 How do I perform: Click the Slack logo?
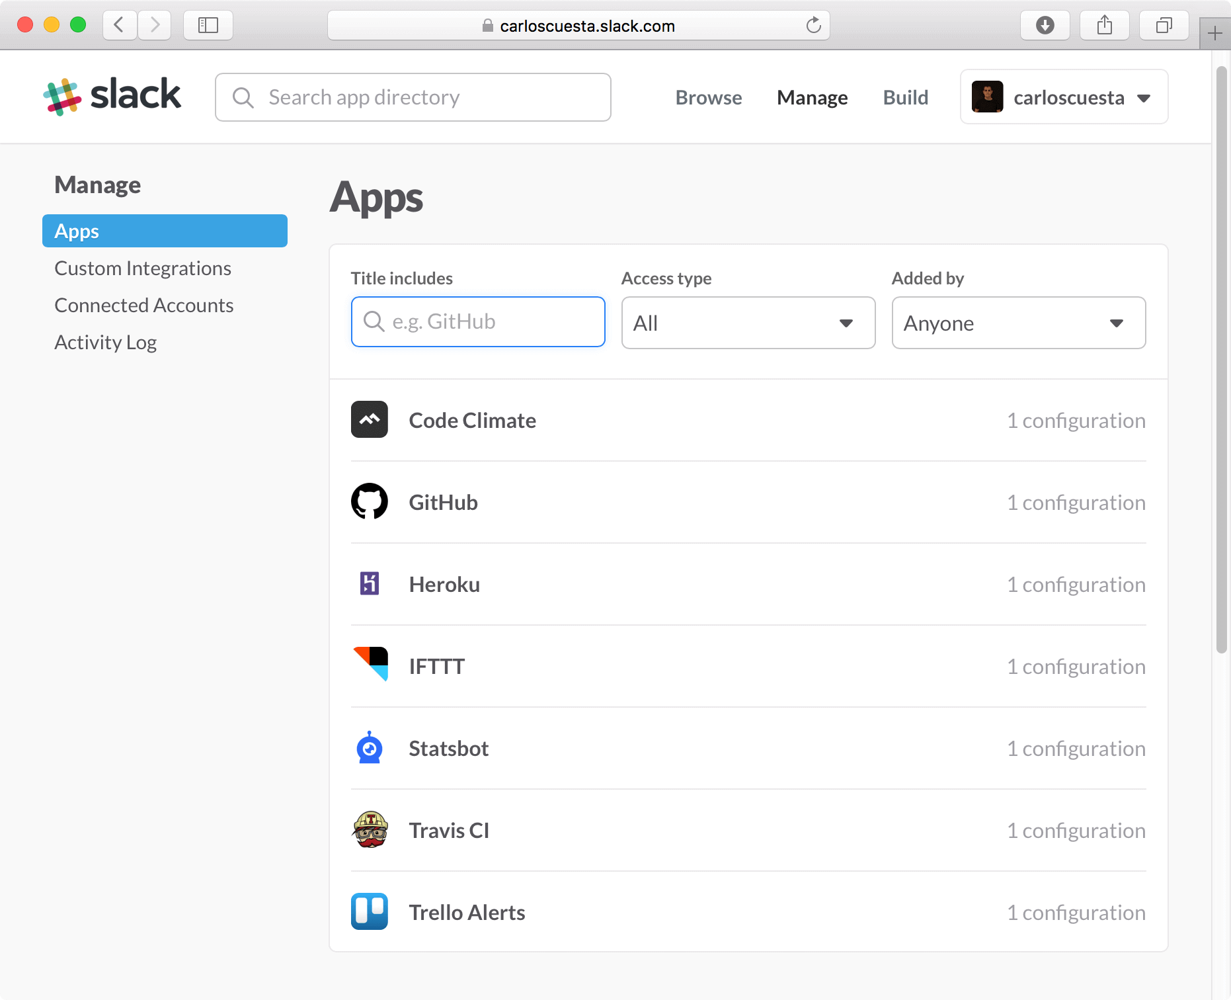click(112, 97)
